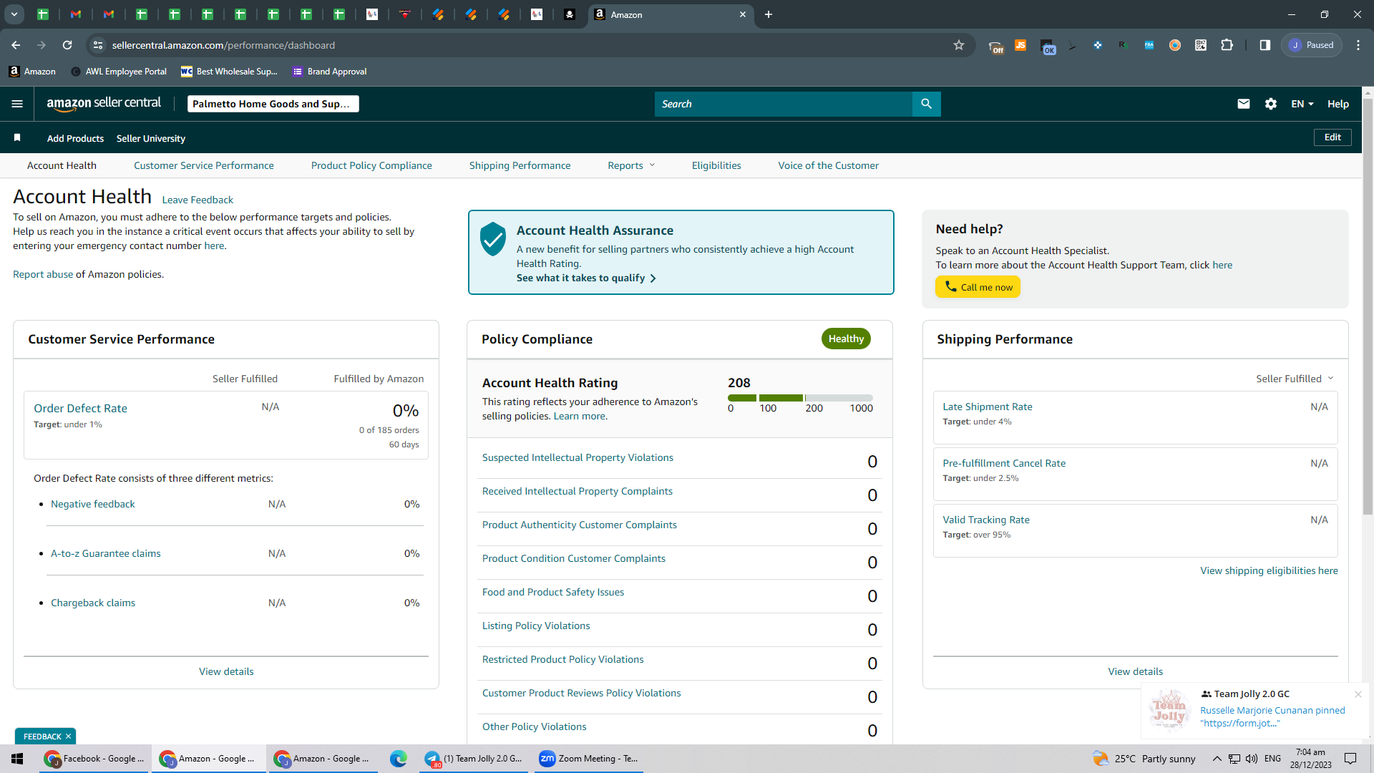The image size is (1374, 773).
Task: Open the messages envelope icon
Action: [x=1244, y=104]
